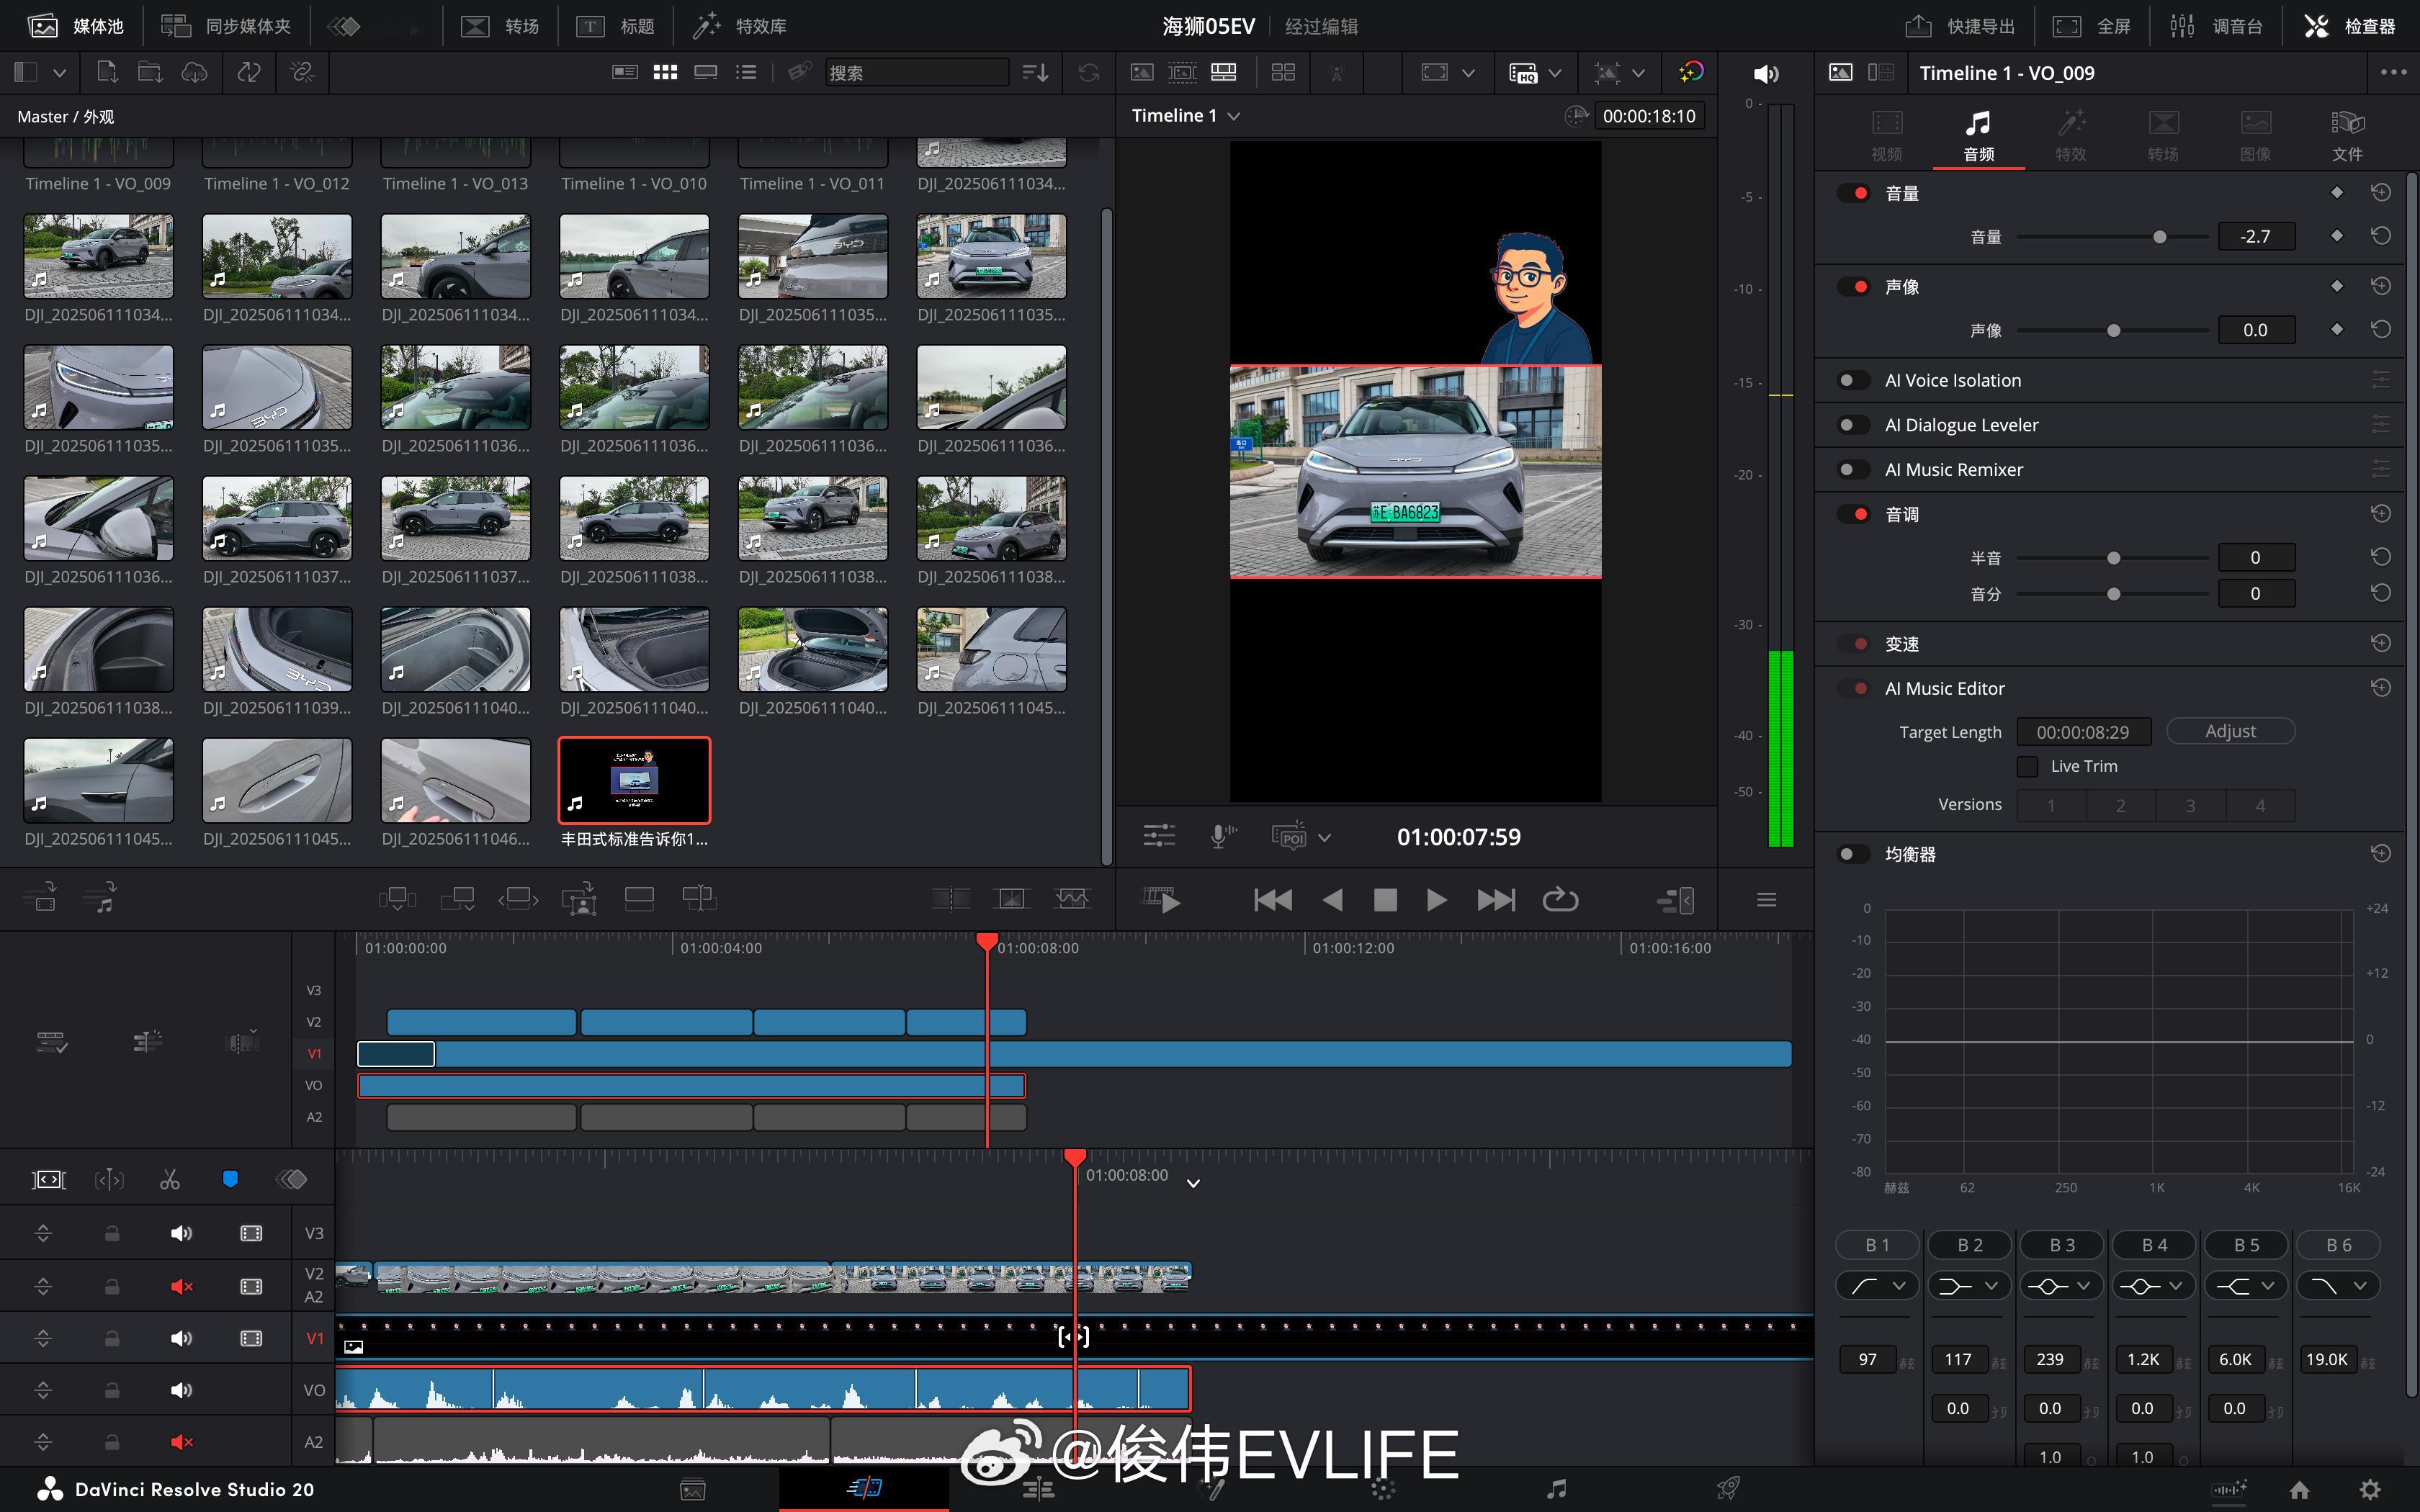The height and width of the screenshot is (1512, 2420).
Task: Stop playback
Action: [x=1385, y=900]
